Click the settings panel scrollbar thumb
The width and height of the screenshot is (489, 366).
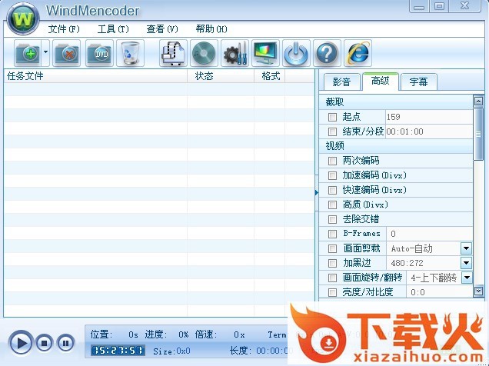point(478,134)
